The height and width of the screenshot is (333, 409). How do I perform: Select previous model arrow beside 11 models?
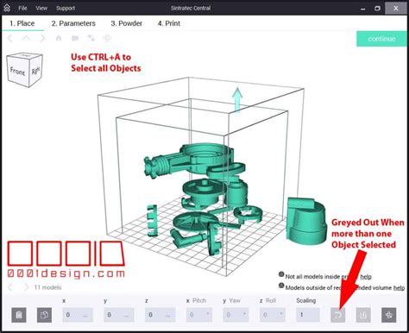(10, 287)
